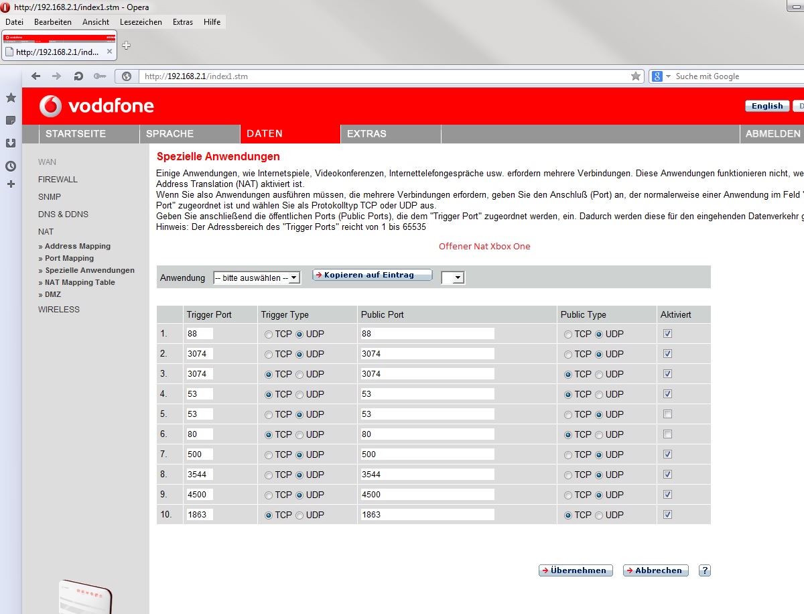This screenshot has width=804, height=614.
Task: Select TCP trigger type for row 1
Action: coord(269,334)
